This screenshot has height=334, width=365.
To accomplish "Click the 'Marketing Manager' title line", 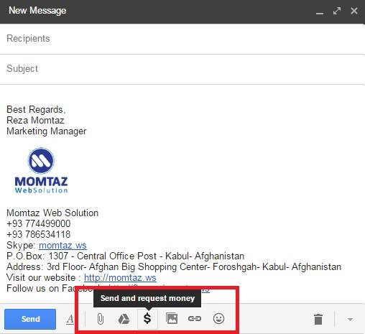I will 47,131.
